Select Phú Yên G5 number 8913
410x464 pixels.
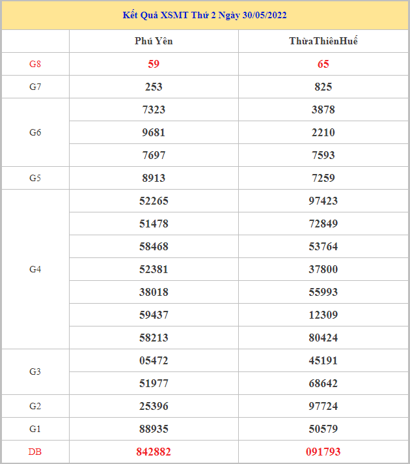coord(154,178)
